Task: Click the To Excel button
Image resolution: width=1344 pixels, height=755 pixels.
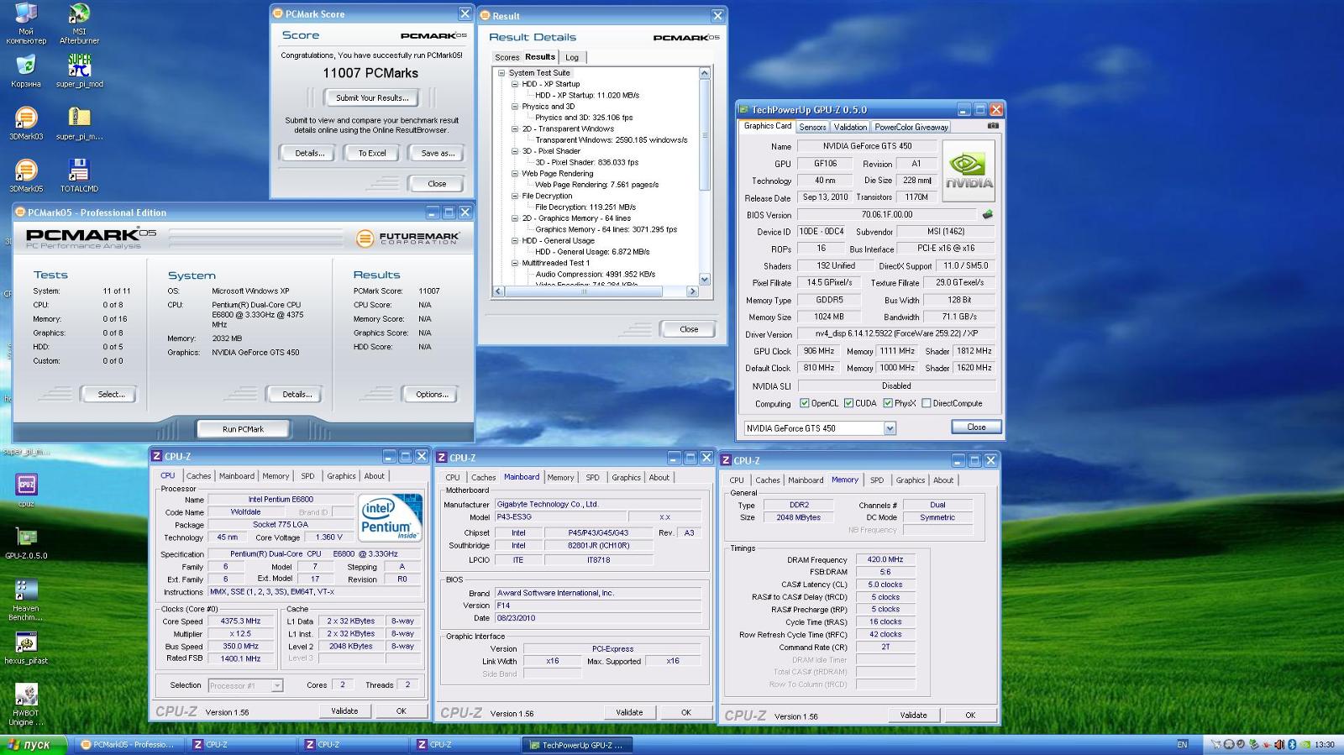Action: [372, 154]
